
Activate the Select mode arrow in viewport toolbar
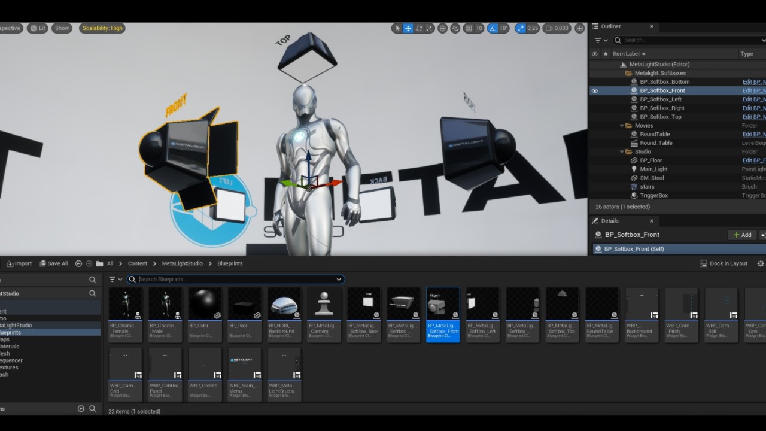tap(397, 28)
